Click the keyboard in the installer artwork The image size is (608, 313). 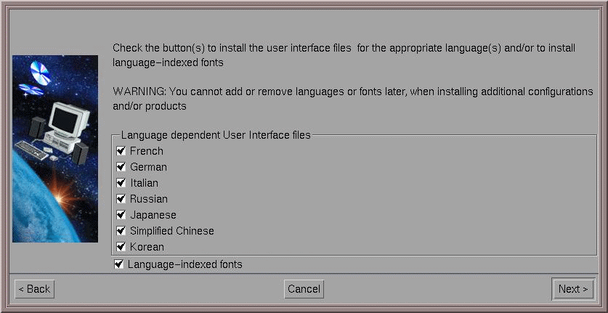click(x=32, y=150)
